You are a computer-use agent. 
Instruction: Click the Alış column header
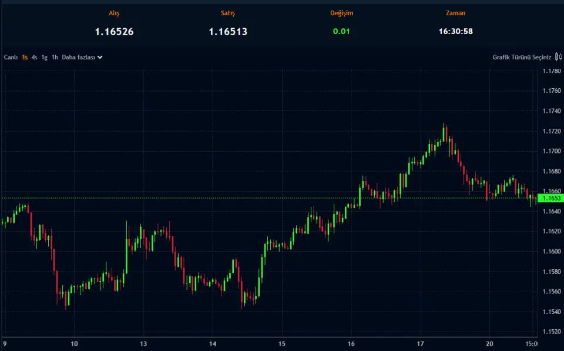[114, 13]
